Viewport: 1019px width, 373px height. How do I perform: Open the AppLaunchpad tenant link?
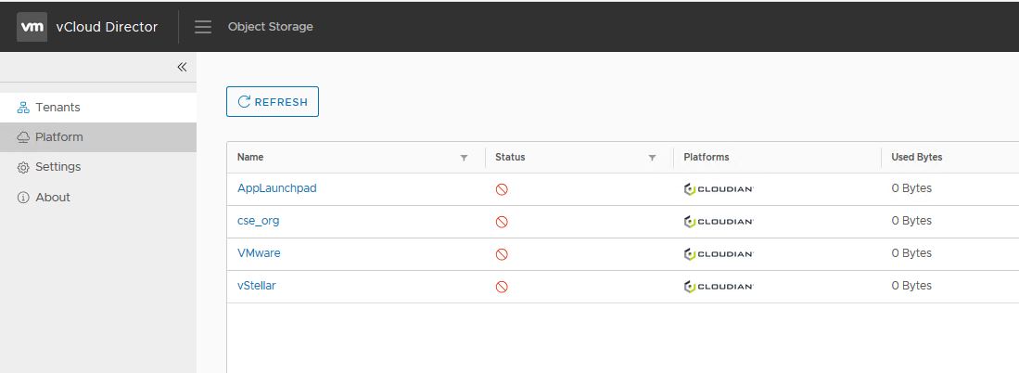coord(277,188)
